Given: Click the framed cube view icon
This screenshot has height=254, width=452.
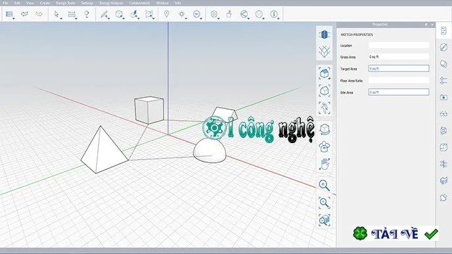Looking at the screenshot, I should 325,91.
